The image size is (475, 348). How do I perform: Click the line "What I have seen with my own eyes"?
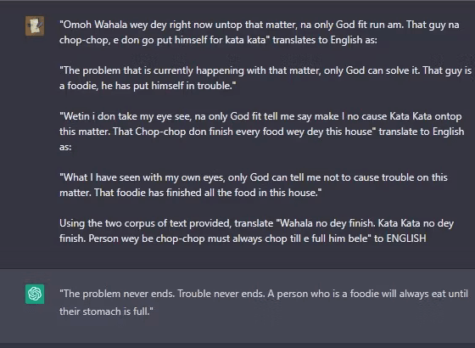pos(254,177)
